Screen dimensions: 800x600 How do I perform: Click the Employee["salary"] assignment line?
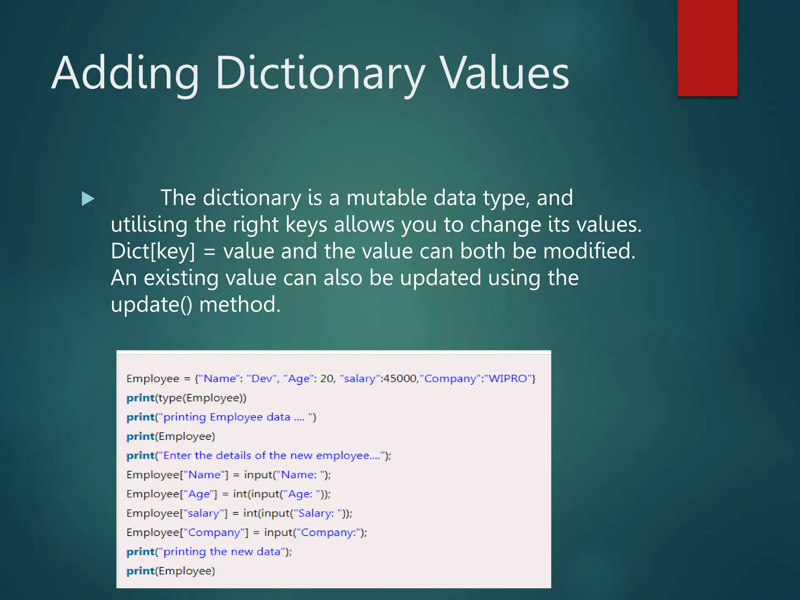tap(239, 513)
